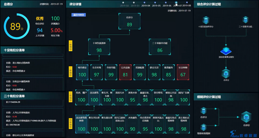
Task: Click the circular 89分 score gauge
Action: tap(17, 26)
